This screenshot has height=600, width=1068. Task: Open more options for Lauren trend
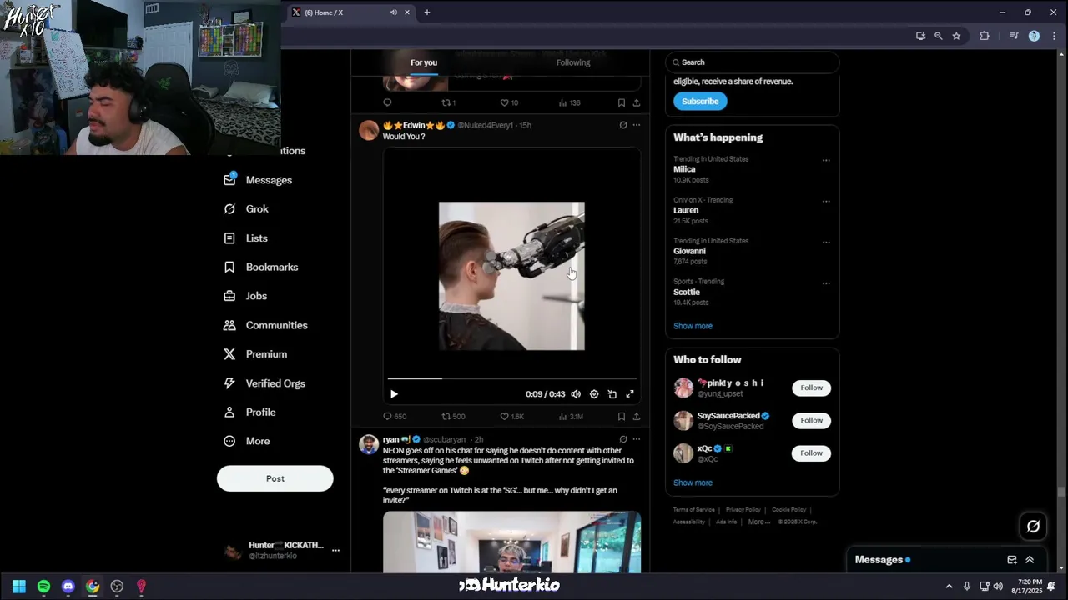pos(826,201)
